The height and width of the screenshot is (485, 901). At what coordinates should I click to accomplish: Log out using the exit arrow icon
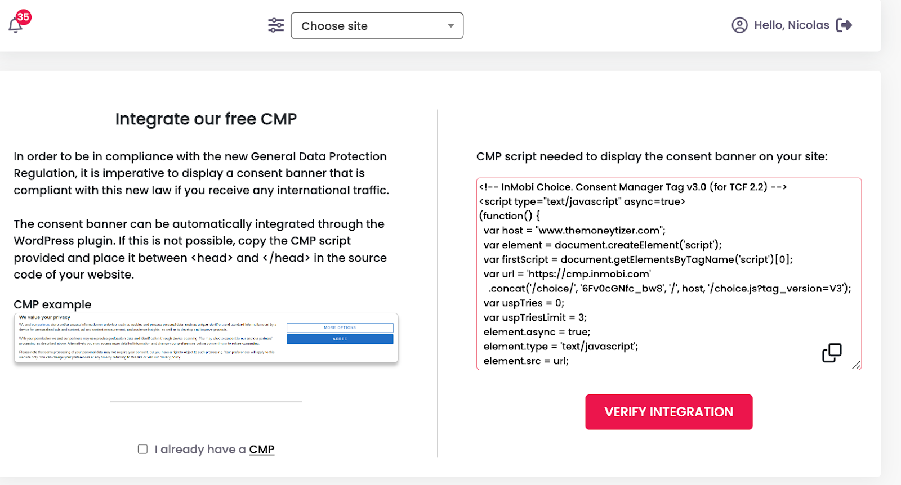point(844,25)
